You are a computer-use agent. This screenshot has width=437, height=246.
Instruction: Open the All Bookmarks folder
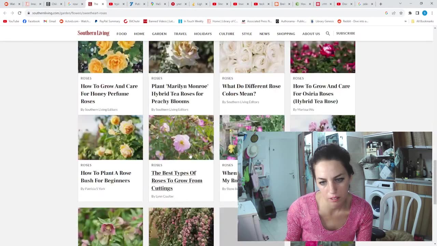coord(422,21)
